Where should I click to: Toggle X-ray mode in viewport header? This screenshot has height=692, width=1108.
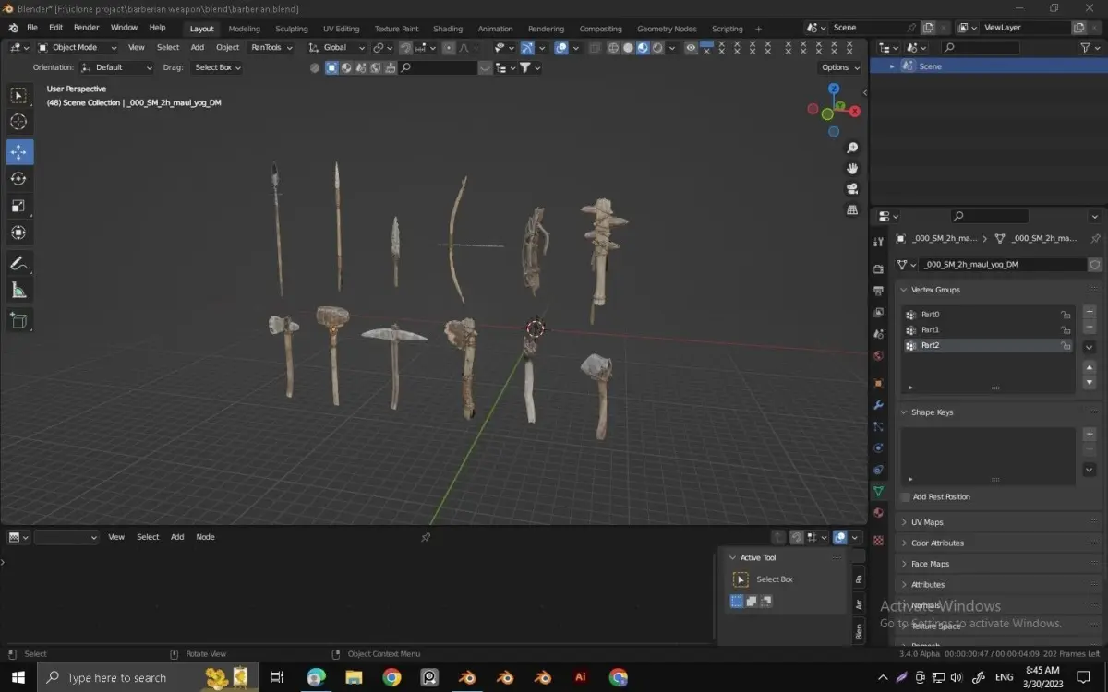595,48
